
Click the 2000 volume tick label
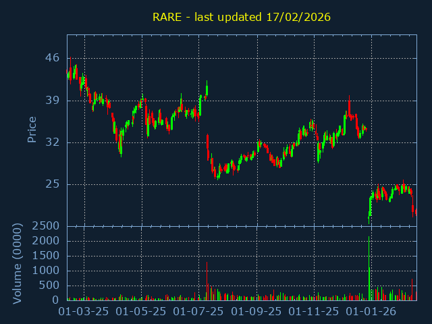47,241
